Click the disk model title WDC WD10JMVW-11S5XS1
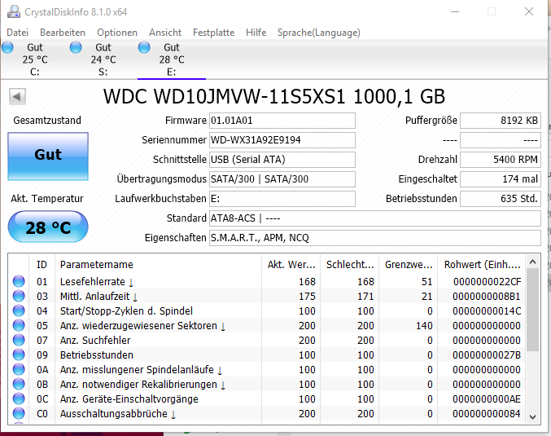This screenshot has height=436, width=551. (x=274, y=96)
